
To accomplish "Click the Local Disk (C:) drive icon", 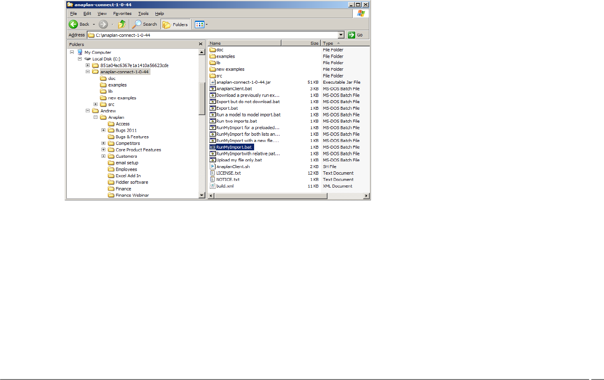I will pyautogui.click(x=87, y=59).
